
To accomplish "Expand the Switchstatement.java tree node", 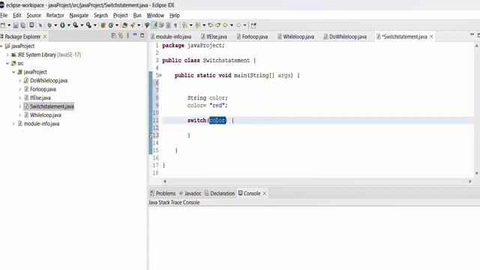I will [x=20, y=106].
